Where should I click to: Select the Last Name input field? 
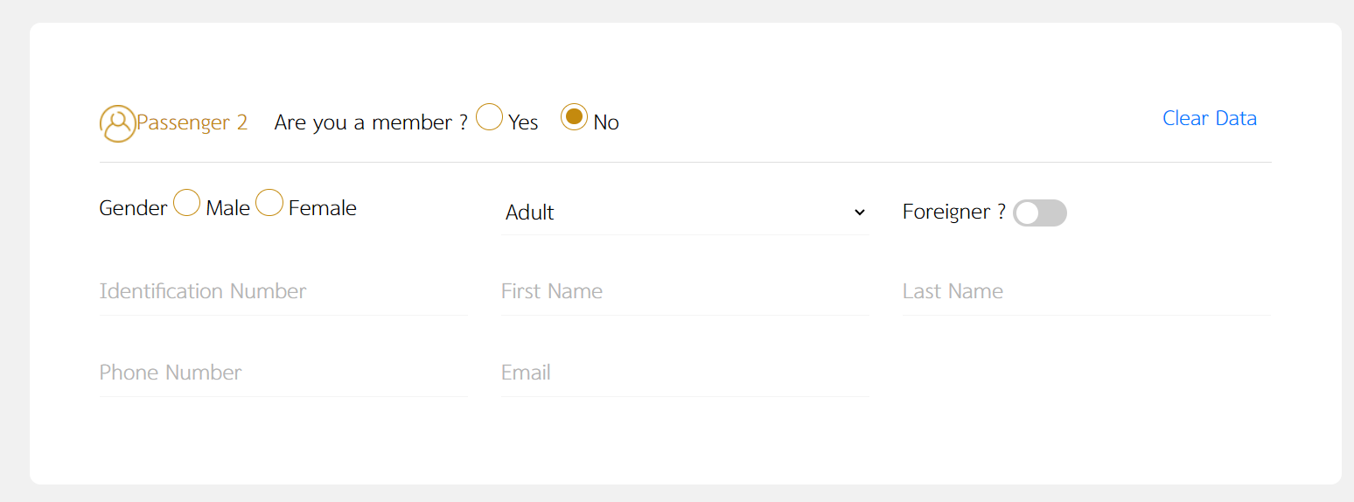tap(1086, 292)
